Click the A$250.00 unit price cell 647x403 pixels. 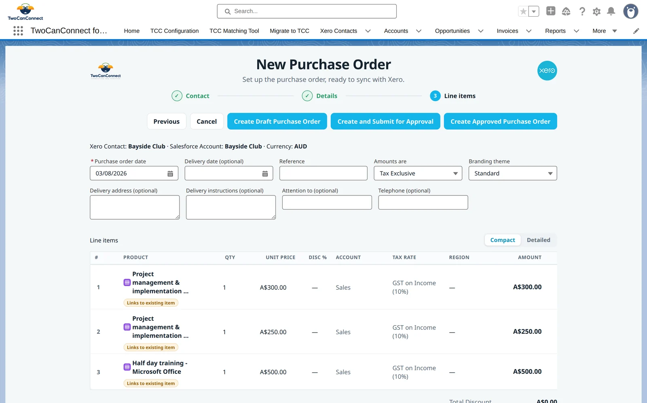[273, 332]
